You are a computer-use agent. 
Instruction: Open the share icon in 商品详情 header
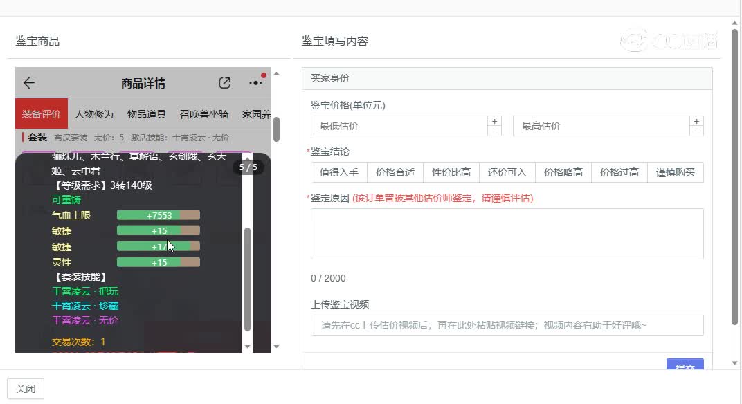click(225, 83)
